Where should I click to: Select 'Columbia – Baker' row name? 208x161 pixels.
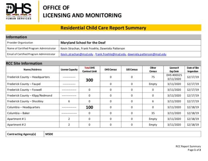[18, 113]
